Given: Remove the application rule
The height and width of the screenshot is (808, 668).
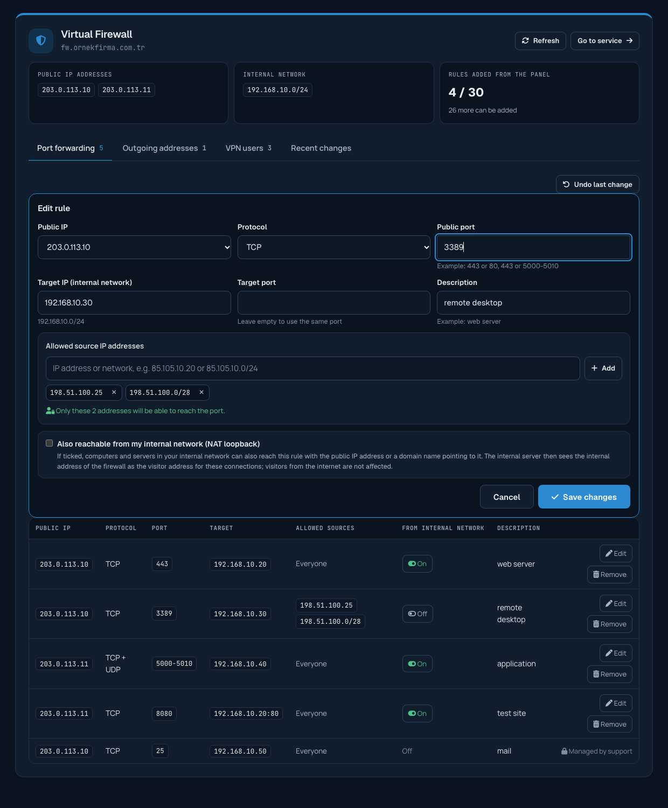Looking at the screenshot, I should [x=610, y=674].
